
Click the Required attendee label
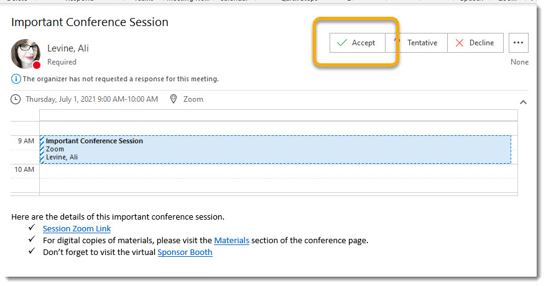tap(62, 62)
